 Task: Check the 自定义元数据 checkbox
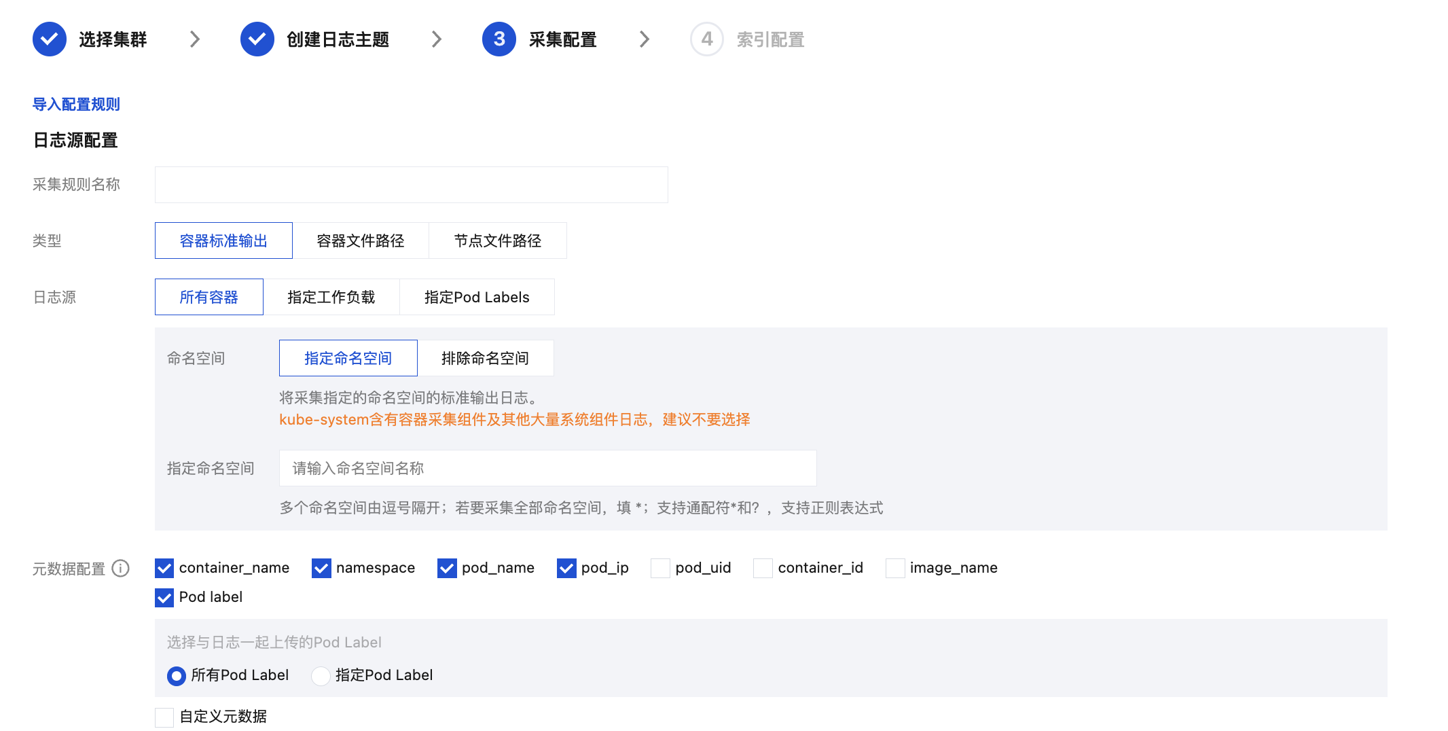point(164,717)
